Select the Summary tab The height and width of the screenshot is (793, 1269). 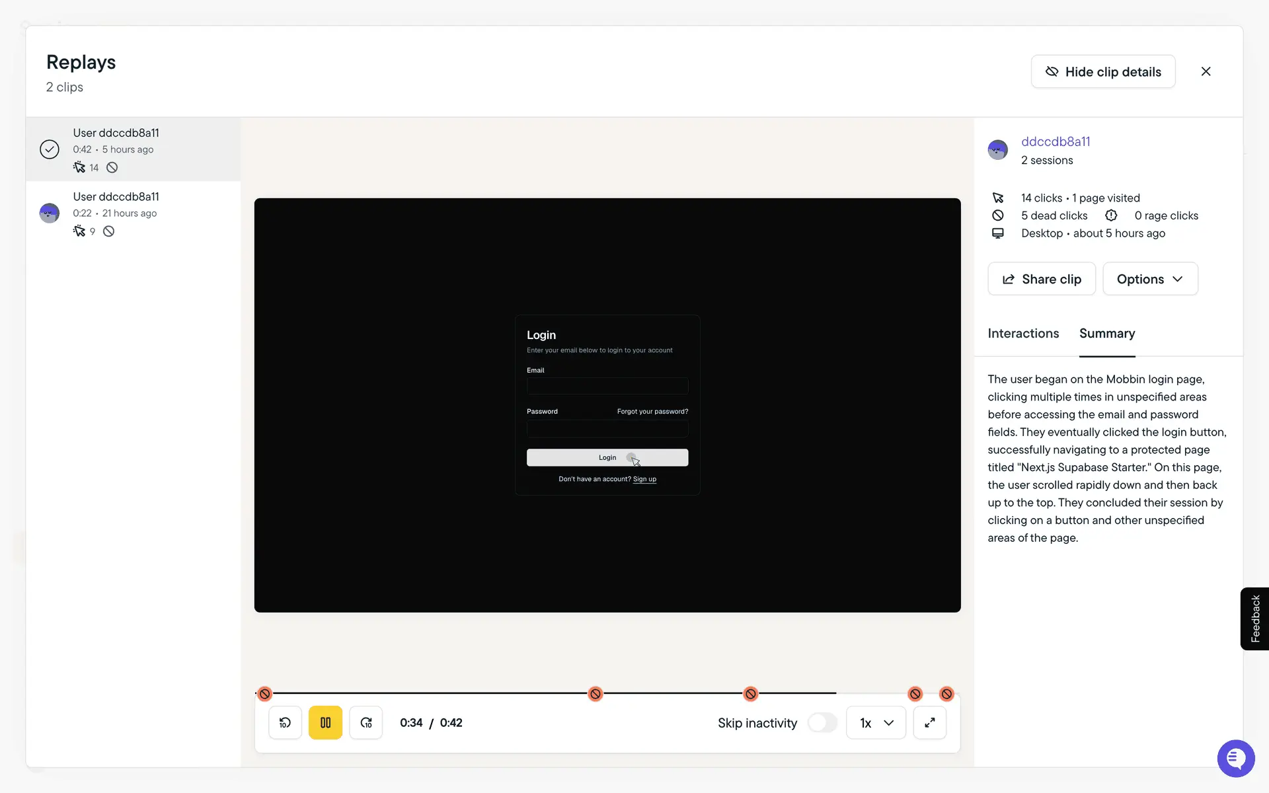tap(1106, 334)
